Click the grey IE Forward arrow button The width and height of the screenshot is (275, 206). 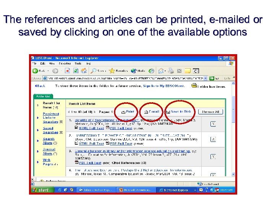[x=55, y=71]
